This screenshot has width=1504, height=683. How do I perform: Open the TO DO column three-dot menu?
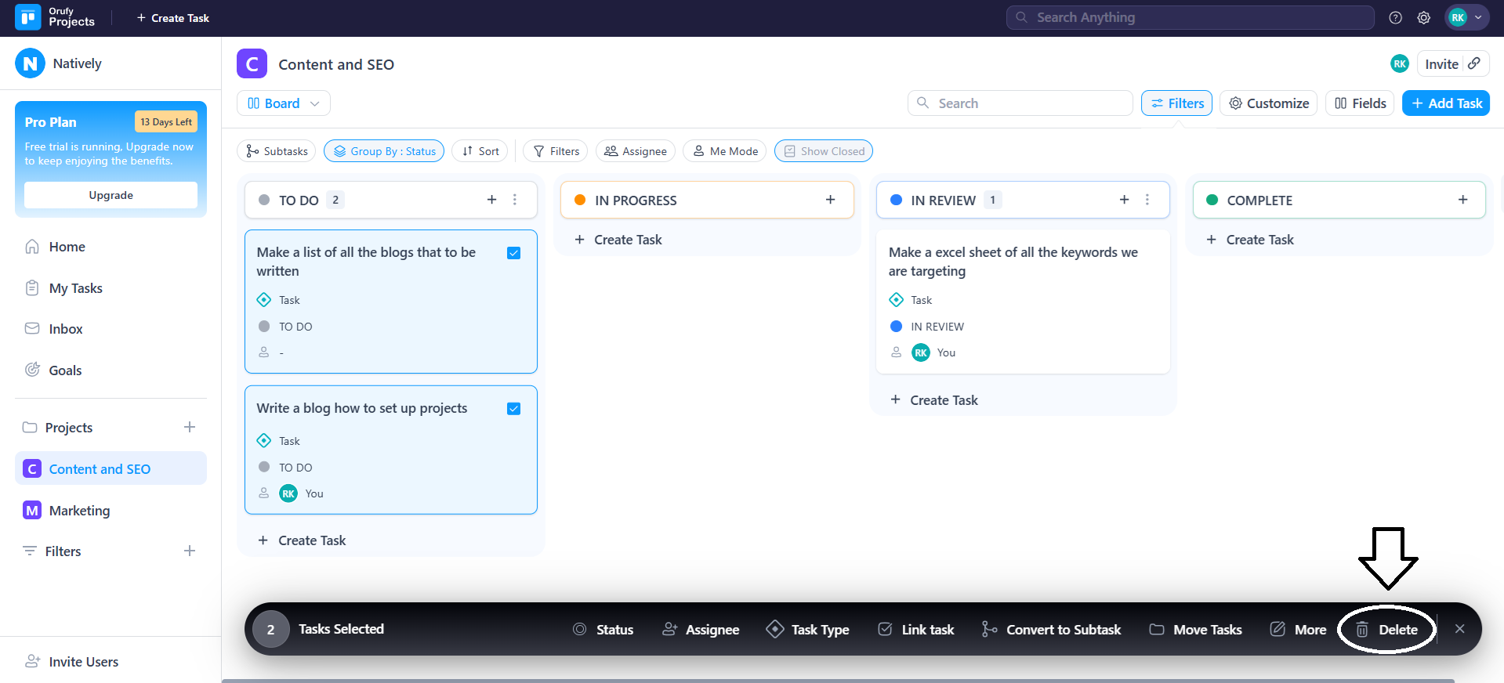point(515,200)
